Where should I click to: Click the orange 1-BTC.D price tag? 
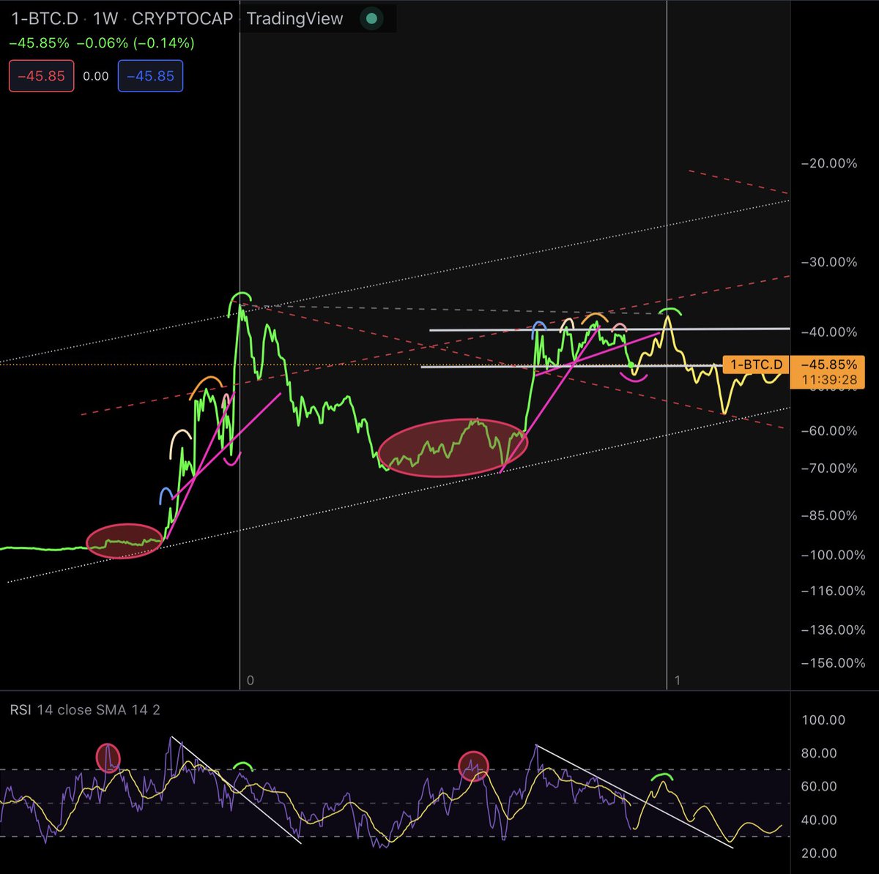(x=757, y=365)
